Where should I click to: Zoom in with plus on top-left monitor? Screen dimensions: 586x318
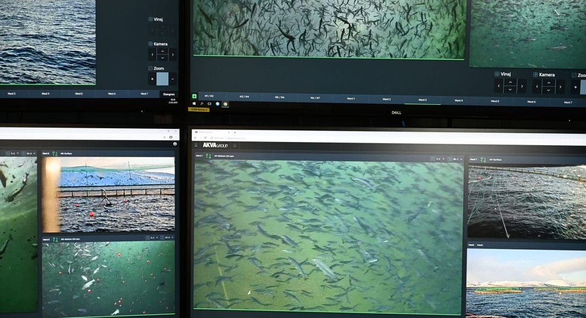click(152, 79)
